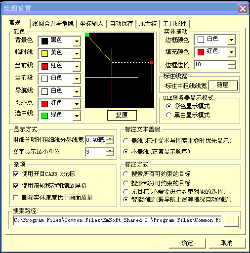Switch to the 线圆合并与消隐 tab
This screenshot has width=250, height=253.
53,24
